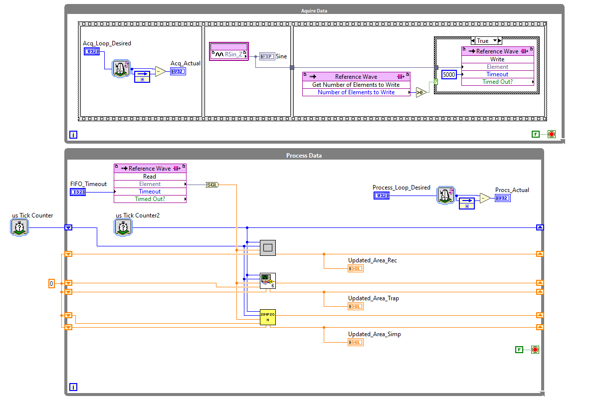Click the Reference Wave Write FIFO header
608x405 pixels.
[497, 51]
